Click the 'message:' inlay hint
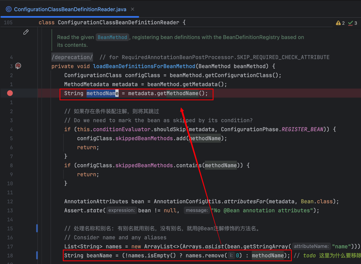 (196, 210)
